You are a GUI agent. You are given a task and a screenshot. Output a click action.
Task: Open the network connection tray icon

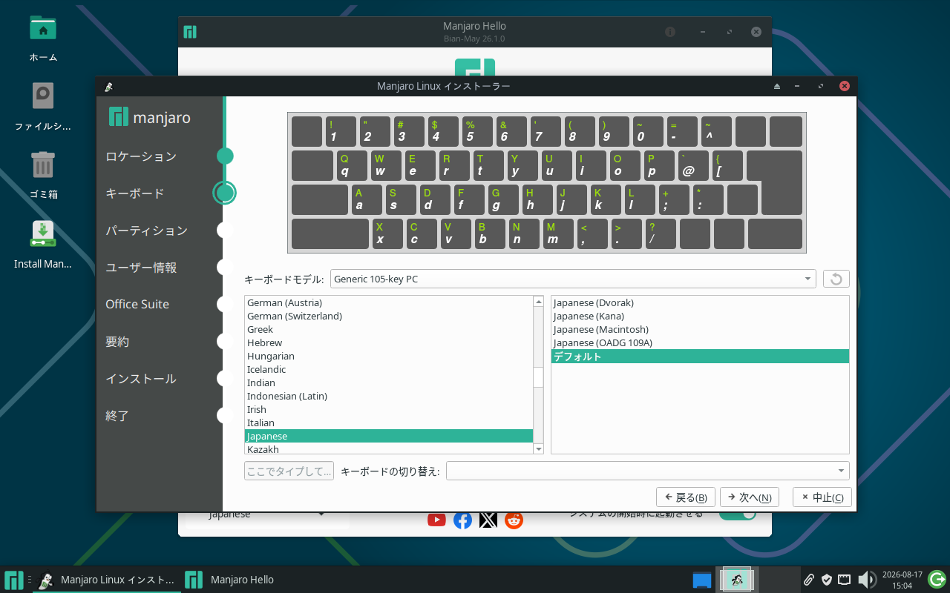(x=845, y=580)
